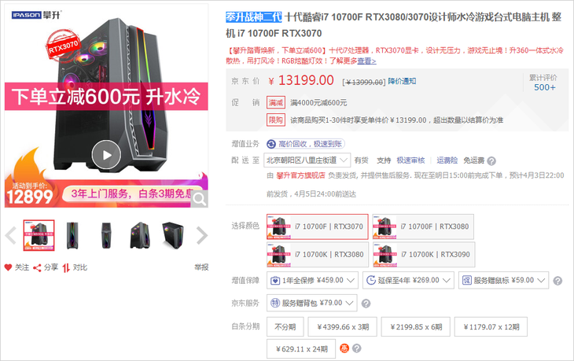
Task: Select the i7 10700K | RTX3090 configuration
Action: [x=424, y=255]
